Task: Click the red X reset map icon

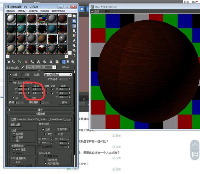Action: tap(26, 62)
